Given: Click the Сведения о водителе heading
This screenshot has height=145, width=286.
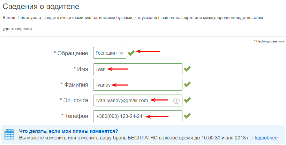Looking at the screenshot, I should 40,6.
